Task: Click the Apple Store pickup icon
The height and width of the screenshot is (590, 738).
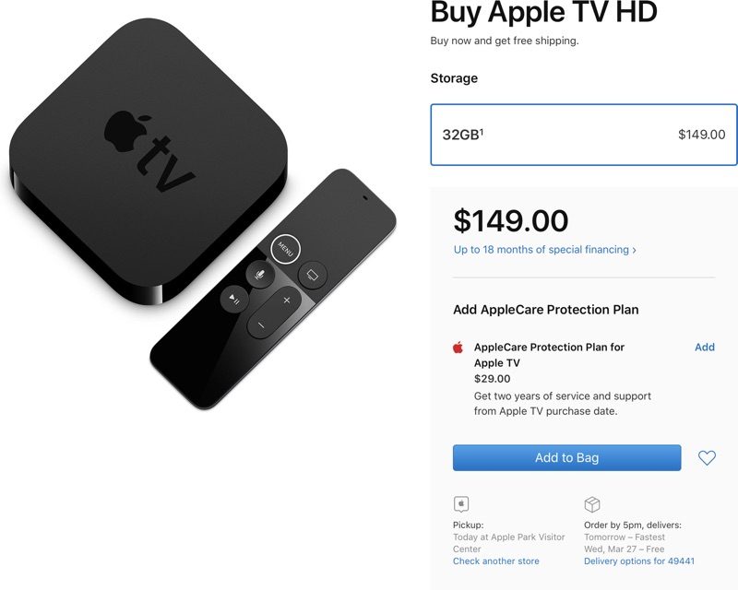Action: pyautogui.click(x=461, y=504)
